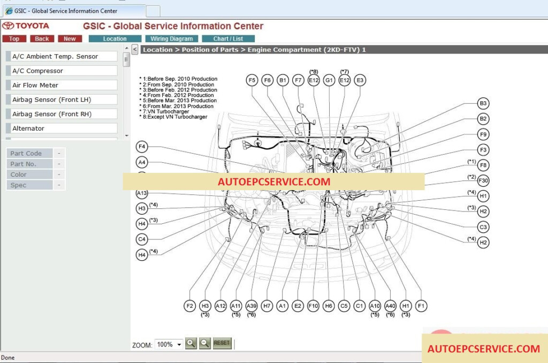Click the zoom in magnifier icon

(x=191, y=343)
